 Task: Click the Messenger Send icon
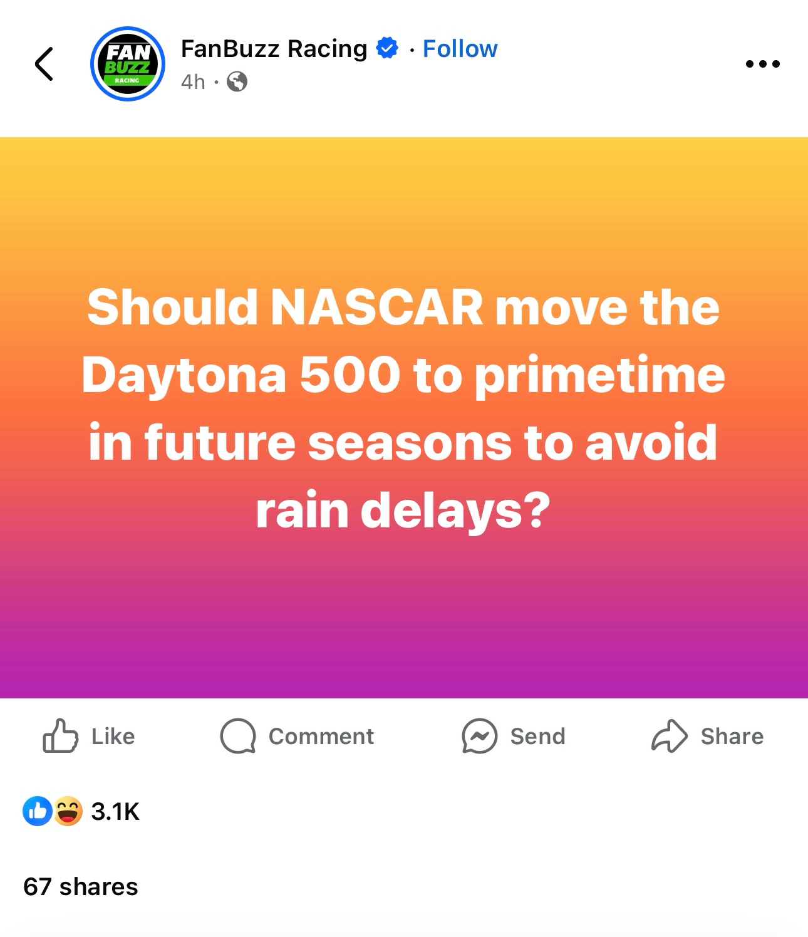click(479, 736)
